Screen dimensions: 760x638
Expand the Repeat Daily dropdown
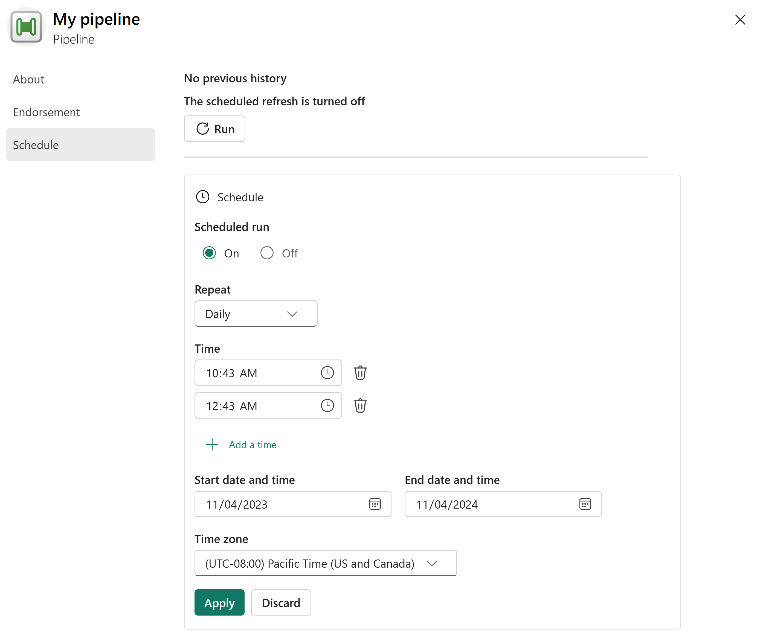[256, 314]
